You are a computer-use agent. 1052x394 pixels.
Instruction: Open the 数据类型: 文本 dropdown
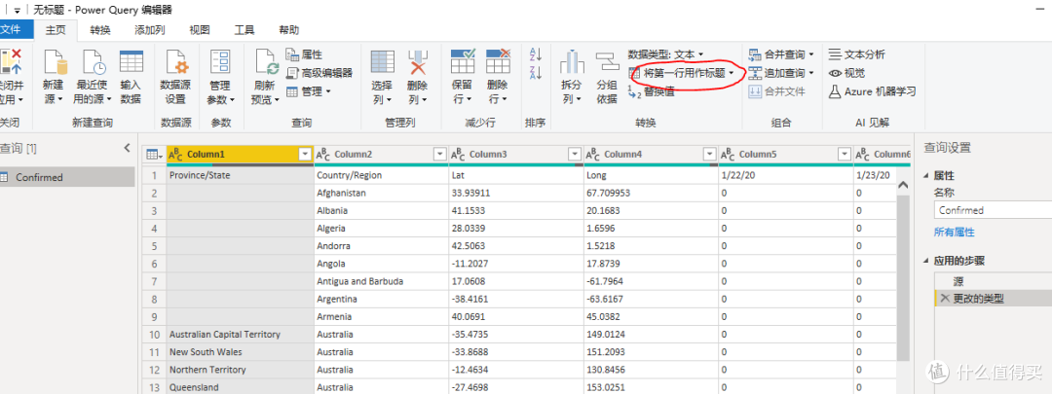(665, 54)
